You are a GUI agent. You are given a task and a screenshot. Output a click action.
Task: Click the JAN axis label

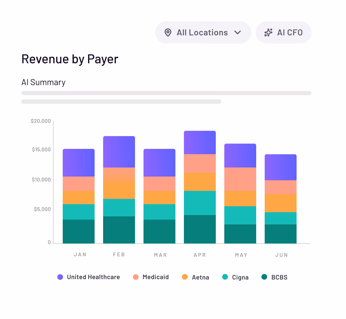(x=80, y=254)
